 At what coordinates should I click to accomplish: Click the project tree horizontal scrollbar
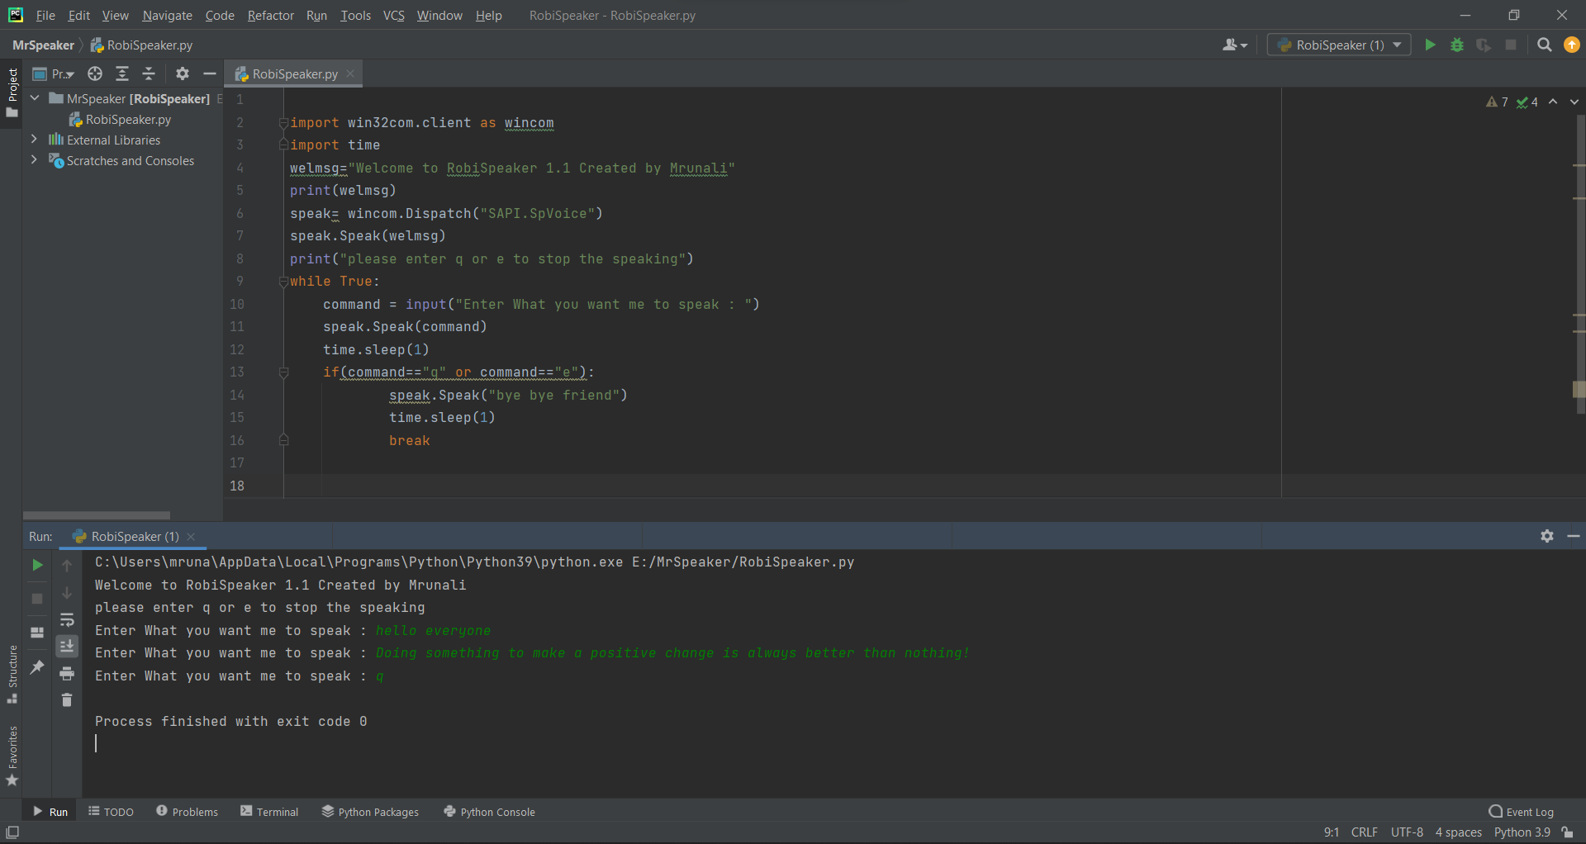pyautogui.click(x=97, y=514)
